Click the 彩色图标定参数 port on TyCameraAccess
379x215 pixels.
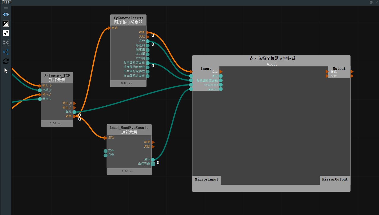pos(148,63)
